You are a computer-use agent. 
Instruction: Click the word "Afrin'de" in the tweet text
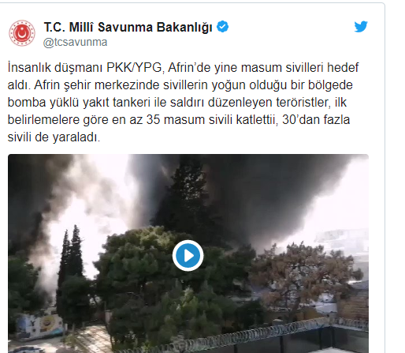pyautogui.click(x=189, y=68)
